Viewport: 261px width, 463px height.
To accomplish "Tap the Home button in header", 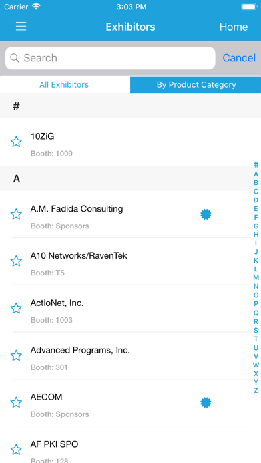I will tap(234, 27).
